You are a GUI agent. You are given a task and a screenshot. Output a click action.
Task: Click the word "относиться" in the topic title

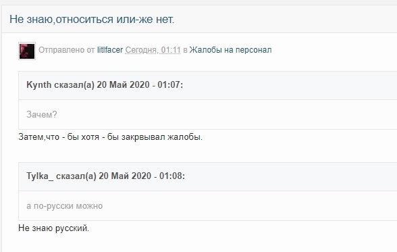point(84,19)
